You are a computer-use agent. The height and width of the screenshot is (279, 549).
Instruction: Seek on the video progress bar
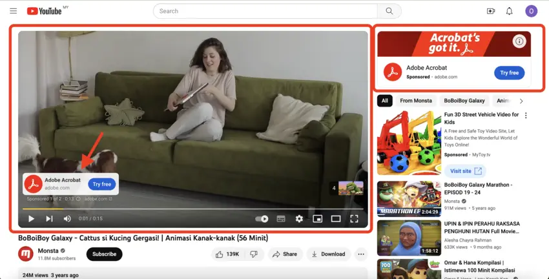click(x=193, y=209)
